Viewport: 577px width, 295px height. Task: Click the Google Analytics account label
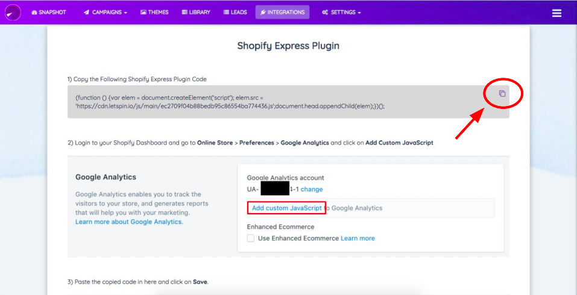click(x=286, y=178)
